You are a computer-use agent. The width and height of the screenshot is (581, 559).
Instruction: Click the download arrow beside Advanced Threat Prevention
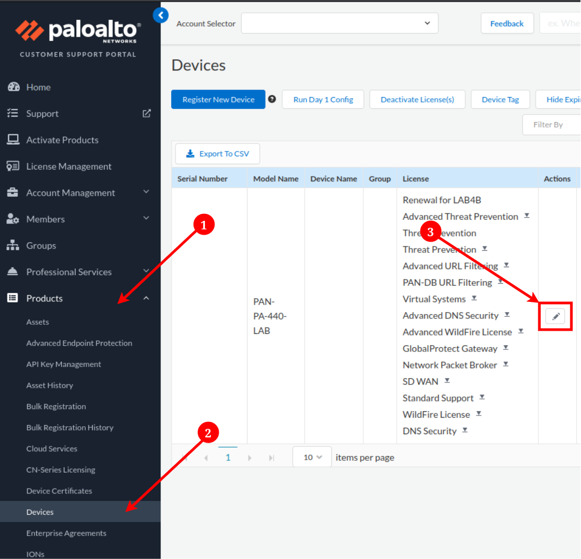[527, 215]
